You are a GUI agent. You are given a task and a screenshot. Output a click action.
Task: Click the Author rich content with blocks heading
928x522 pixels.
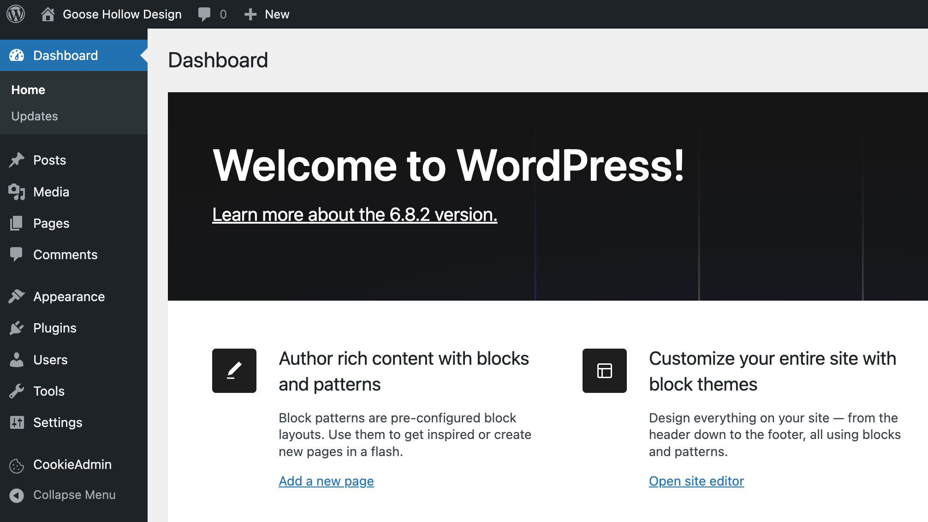pyautogui.click(x=404, y=371)
